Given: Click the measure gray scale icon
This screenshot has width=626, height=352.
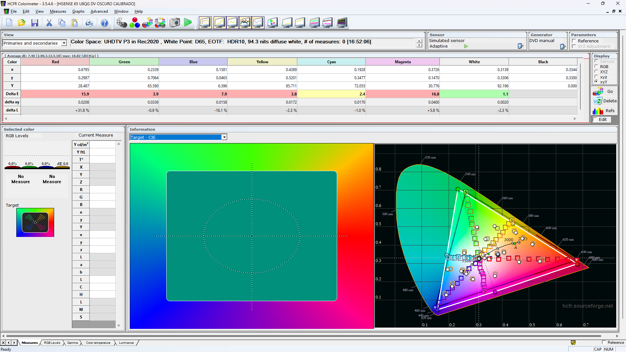Looking at the screenshot, I should point(122,23).
